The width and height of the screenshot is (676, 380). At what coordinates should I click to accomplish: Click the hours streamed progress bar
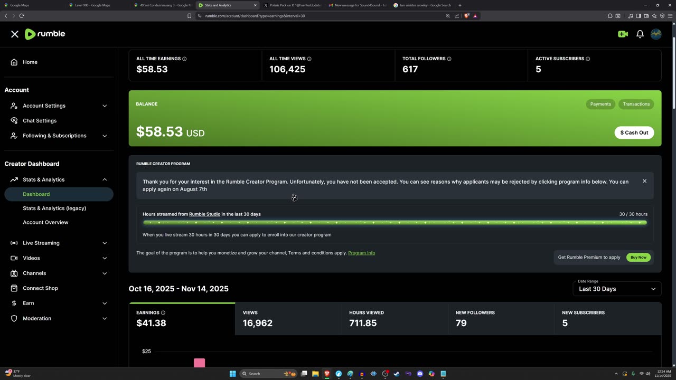tap(395, 223)
